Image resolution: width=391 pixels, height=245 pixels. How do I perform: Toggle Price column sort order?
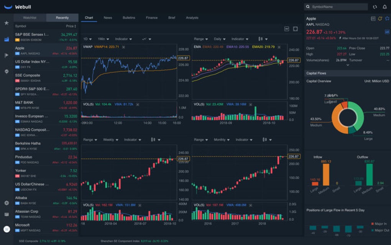pyautogui.click(x=71, y=26)
